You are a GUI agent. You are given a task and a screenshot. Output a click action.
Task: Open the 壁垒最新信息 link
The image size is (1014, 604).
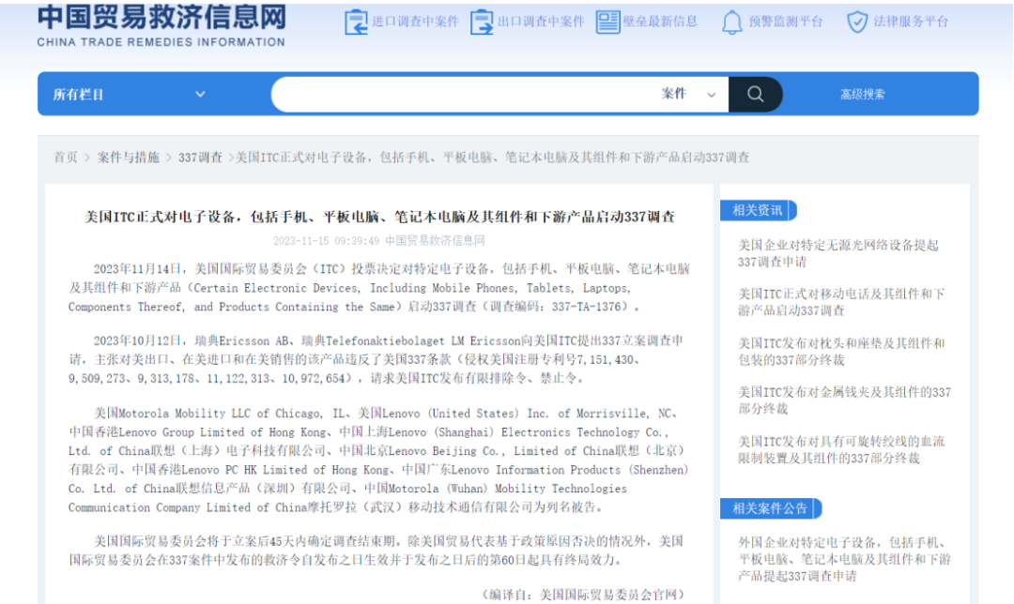click(x=660, y=22)
